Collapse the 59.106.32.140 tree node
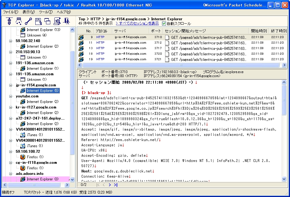The height and width of the screenshot is (197, 290). pos(10,41)
